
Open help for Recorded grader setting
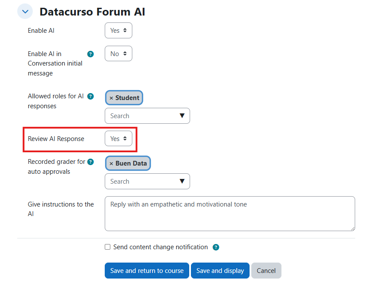pos(91,162)
